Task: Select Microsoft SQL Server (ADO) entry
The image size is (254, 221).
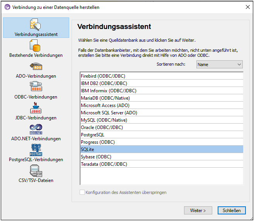Action: tap(109, 113)
